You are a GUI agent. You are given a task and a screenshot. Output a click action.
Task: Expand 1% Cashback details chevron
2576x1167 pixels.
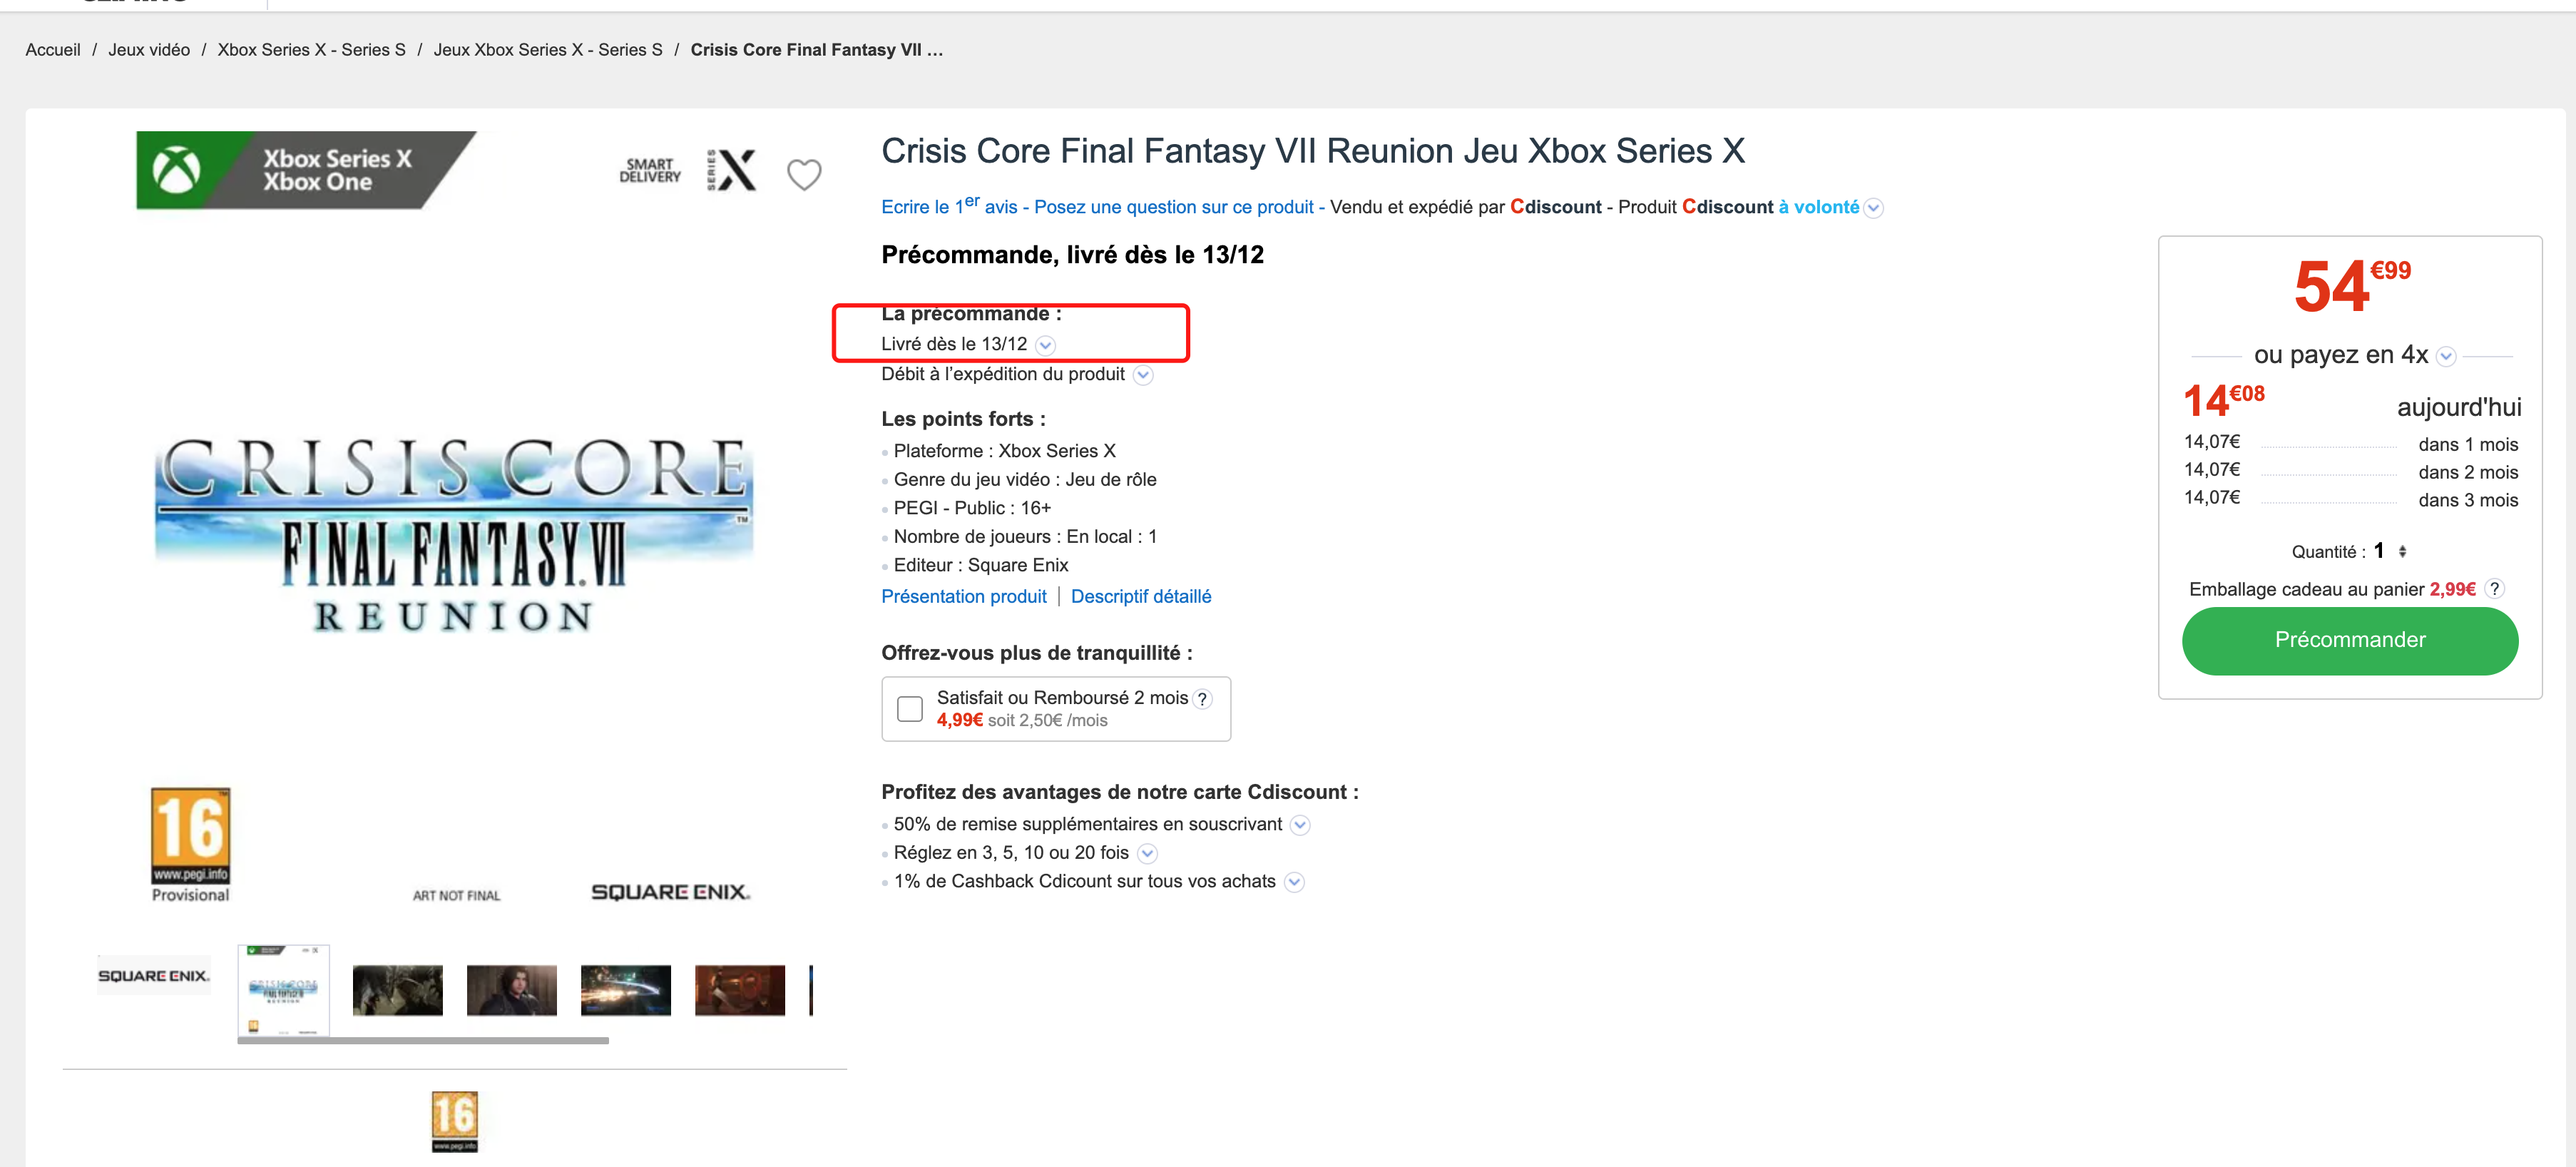tap(1294, 882)
